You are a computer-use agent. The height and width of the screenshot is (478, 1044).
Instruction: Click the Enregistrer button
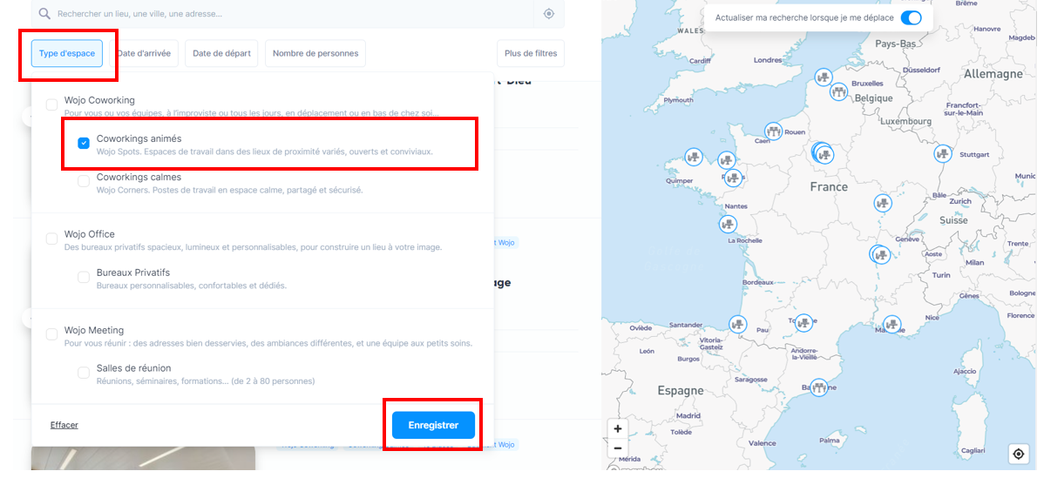coord(433,425)
